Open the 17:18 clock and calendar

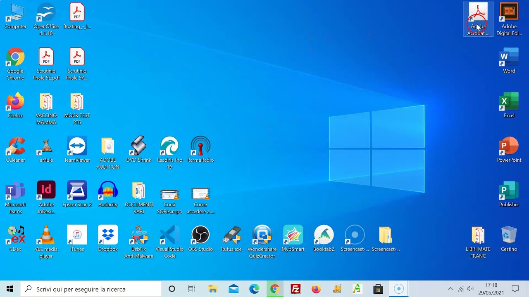tap(491, 289)
